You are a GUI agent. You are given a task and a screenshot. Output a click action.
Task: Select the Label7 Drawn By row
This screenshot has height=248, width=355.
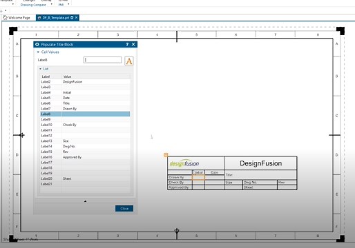(85, 109)
